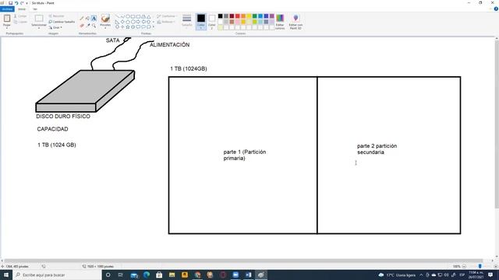Open Task View on taskbar
This screenshot has height=280, width=499.
click(x=121, y=275)
